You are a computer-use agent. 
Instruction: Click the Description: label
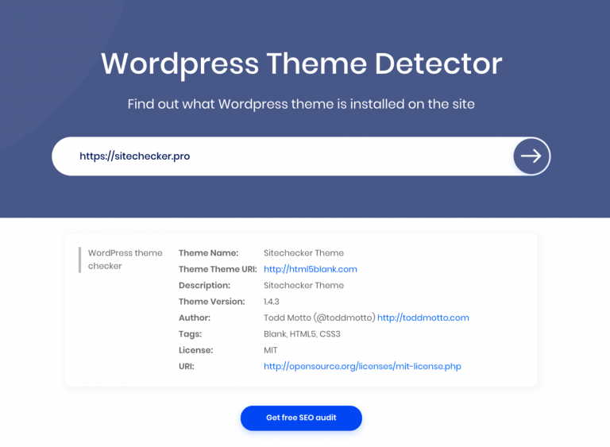pyautogui.click(x=204, y=286)
